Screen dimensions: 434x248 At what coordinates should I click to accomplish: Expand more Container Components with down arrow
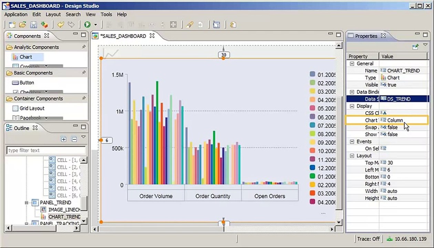pyautogui.click(x=46, y=117)
